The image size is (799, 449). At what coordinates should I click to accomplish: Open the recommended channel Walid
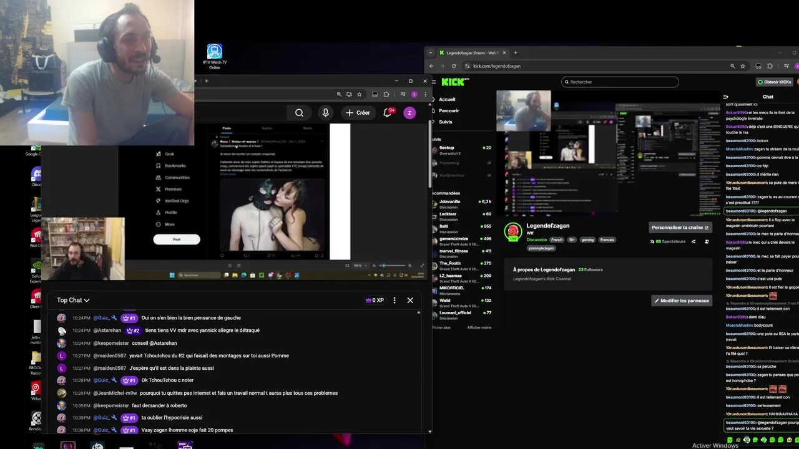coord(462,302)
